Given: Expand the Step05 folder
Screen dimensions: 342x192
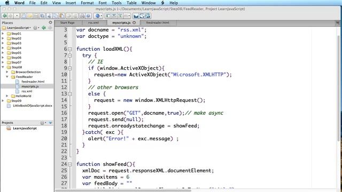Looking at the screenshot, I should 3,53.
